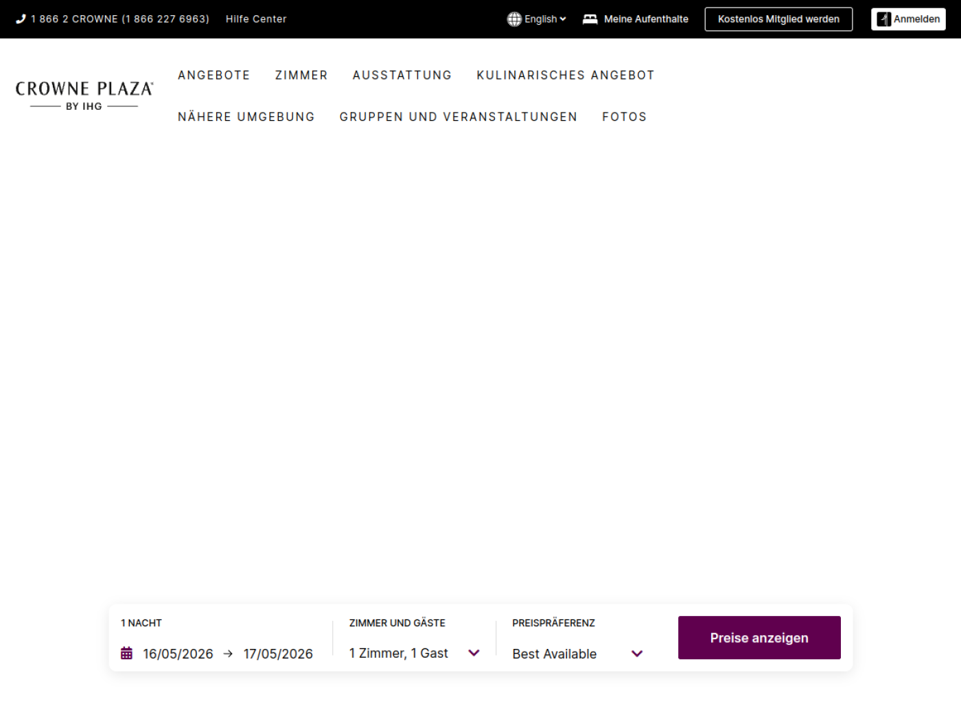Click the door icon on the Anmelden button
The height and width of the screenshot is (721, 961).
pos(883,19)
